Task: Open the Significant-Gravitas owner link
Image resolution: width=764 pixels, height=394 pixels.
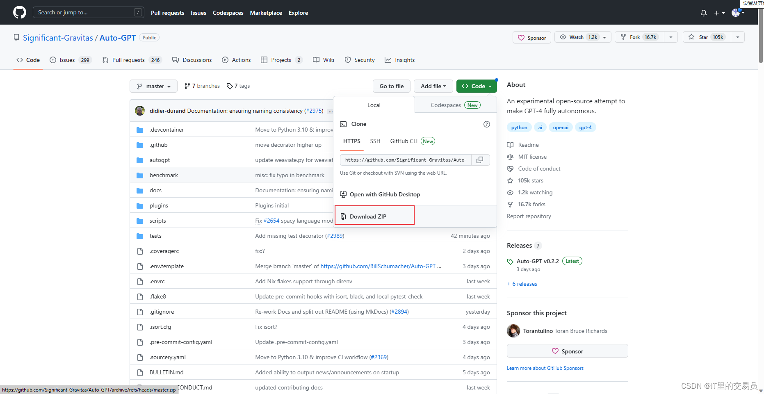Action: pyautogui.click(x=58, y=38)
